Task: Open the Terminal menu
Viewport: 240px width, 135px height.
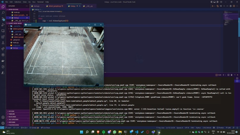Action: coord(40,2)
